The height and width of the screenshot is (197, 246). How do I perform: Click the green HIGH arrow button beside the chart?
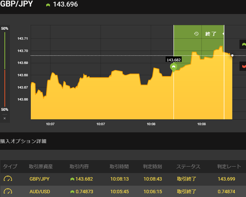point(243,45)
